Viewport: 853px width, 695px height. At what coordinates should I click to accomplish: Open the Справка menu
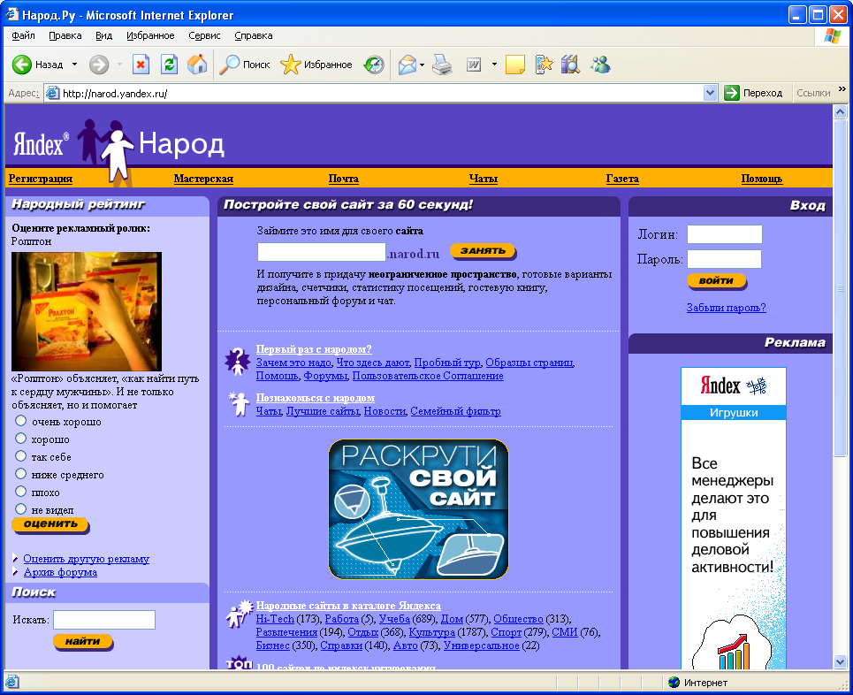(254, 36)
